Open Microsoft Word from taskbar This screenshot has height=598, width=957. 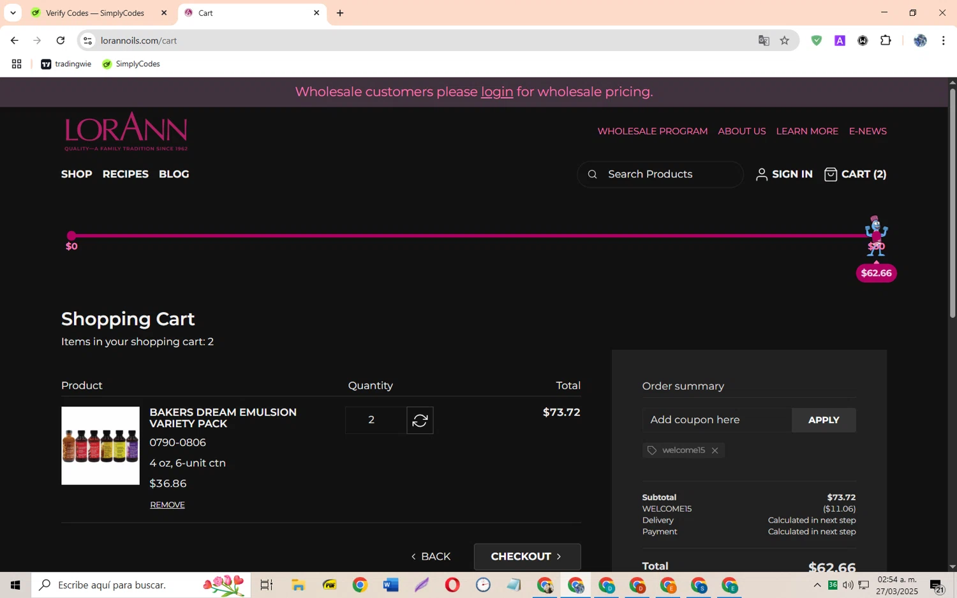click(390, 585)
